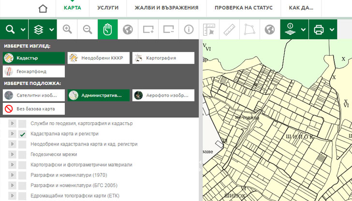Select Без базова карта base option
Image resolution: width=352 pixels, height=201 pixels.
coord(34,109)
